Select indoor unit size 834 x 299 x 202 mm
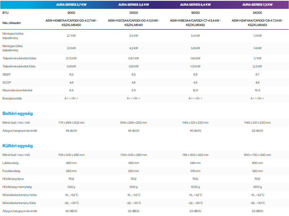Viewport: 289px width, 216px height. (134, 123)
